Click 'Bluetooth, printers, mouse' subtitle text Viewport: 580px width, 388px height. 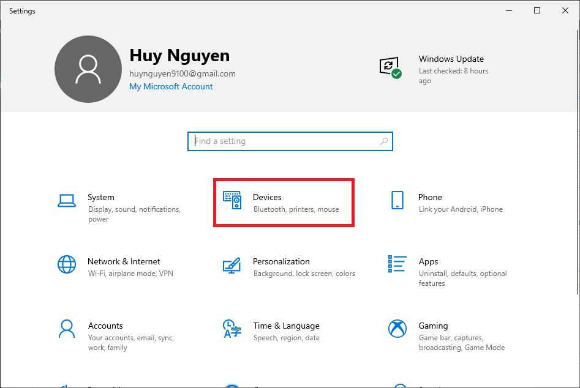coord(295,209)
